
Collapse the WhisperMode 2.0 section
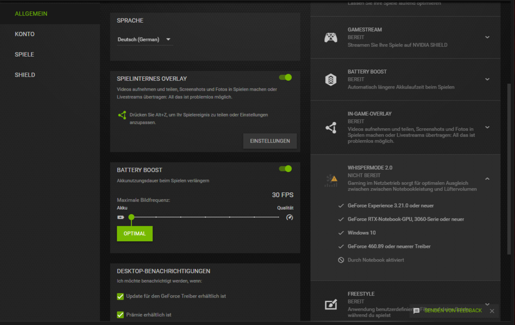click(487, 178)
